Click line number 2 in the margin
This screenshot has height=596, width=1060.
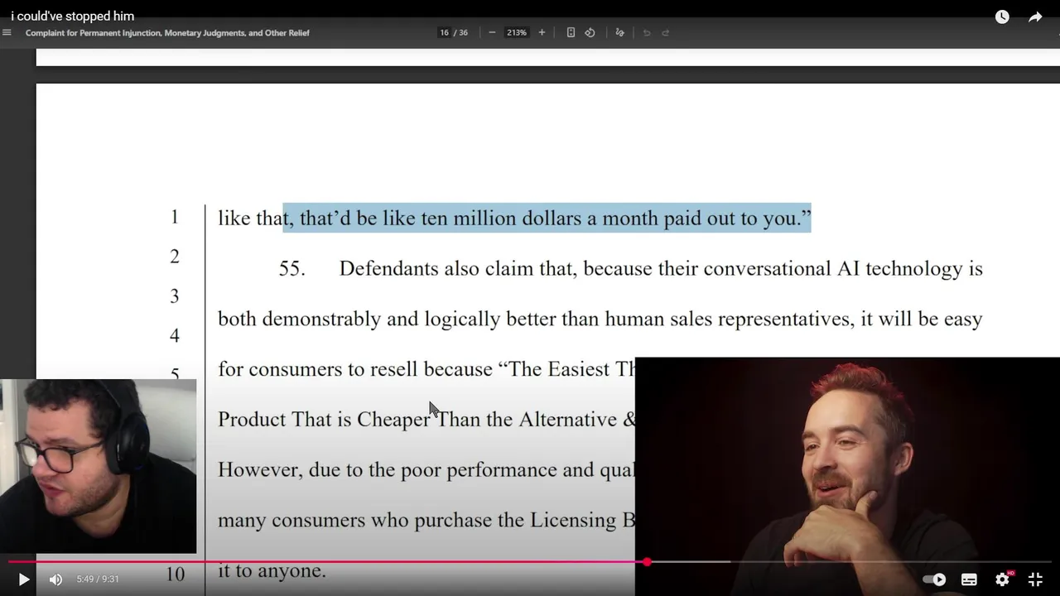point(175,257)
